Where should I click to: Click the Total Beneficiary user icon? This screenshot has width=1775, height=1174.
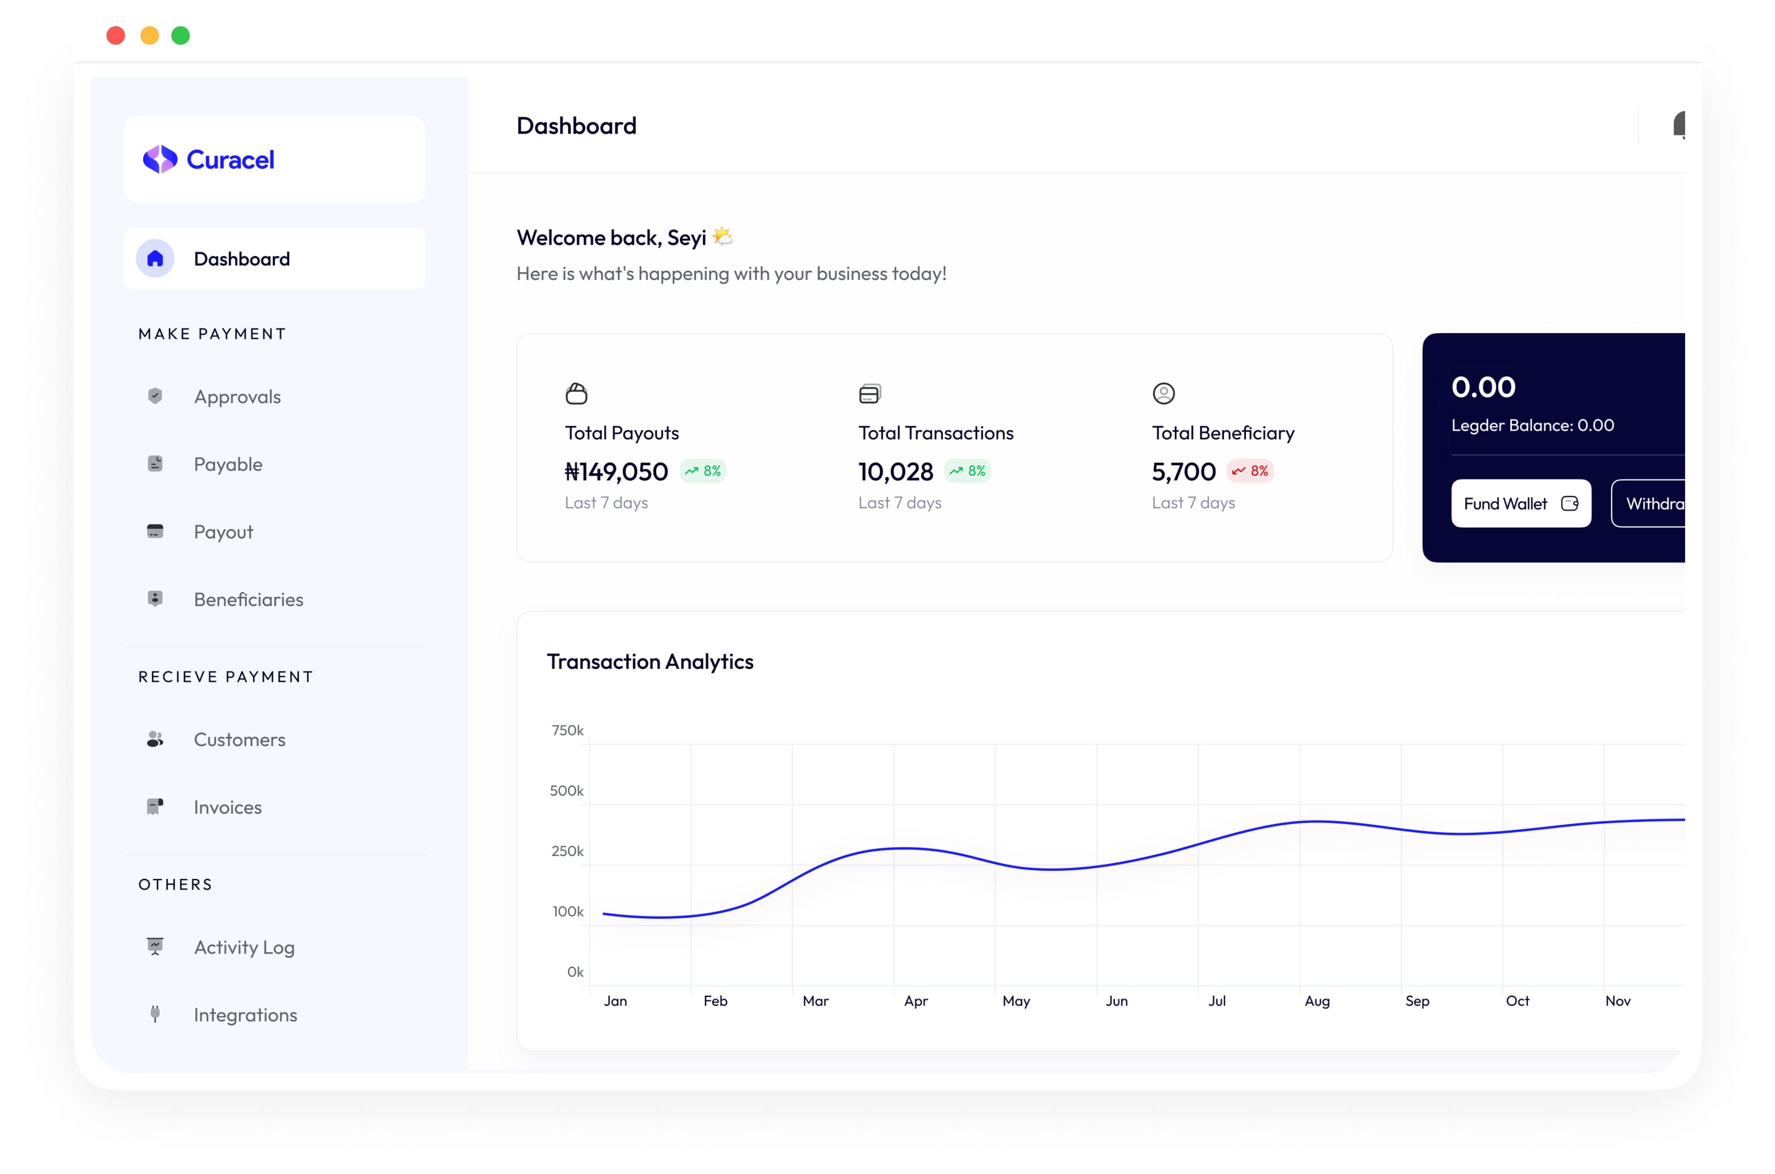(x=1163, y=394)
